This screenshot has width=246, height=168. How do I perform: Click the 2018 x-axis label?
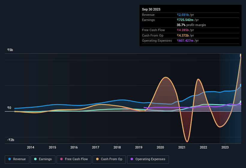pos(117,147)
